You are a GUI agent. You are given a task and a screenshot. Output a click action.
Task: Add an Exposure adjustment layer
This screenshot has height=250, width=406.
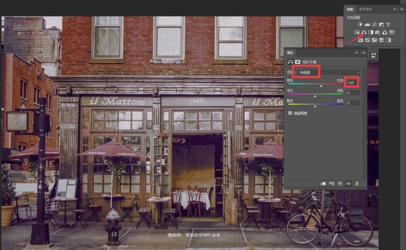click(x=381, y=24)
